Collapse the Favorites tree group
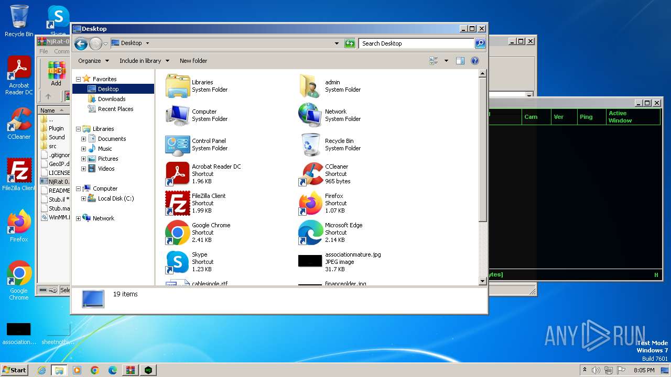Image resolution: width=671 pixels, height=377 pixels. 79,79
